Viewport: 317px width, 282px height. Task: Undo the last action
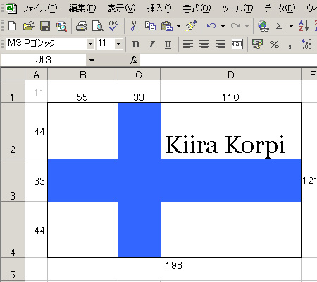tap(211, 26)
